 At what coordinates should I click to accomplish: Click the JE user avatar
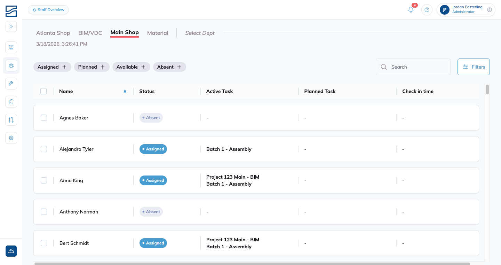pyautogui.click(x=445, y=10)
